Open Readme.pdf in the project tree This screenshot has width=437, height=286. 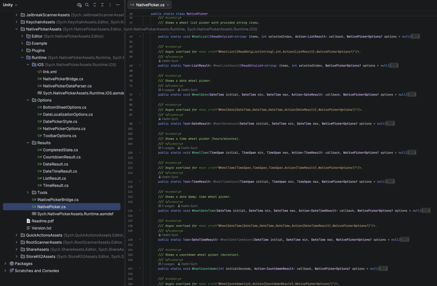(42, 221)
